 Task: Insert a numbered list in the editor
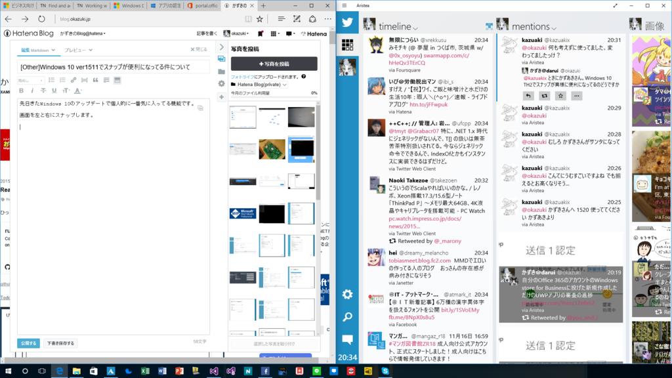coord(63,80)
